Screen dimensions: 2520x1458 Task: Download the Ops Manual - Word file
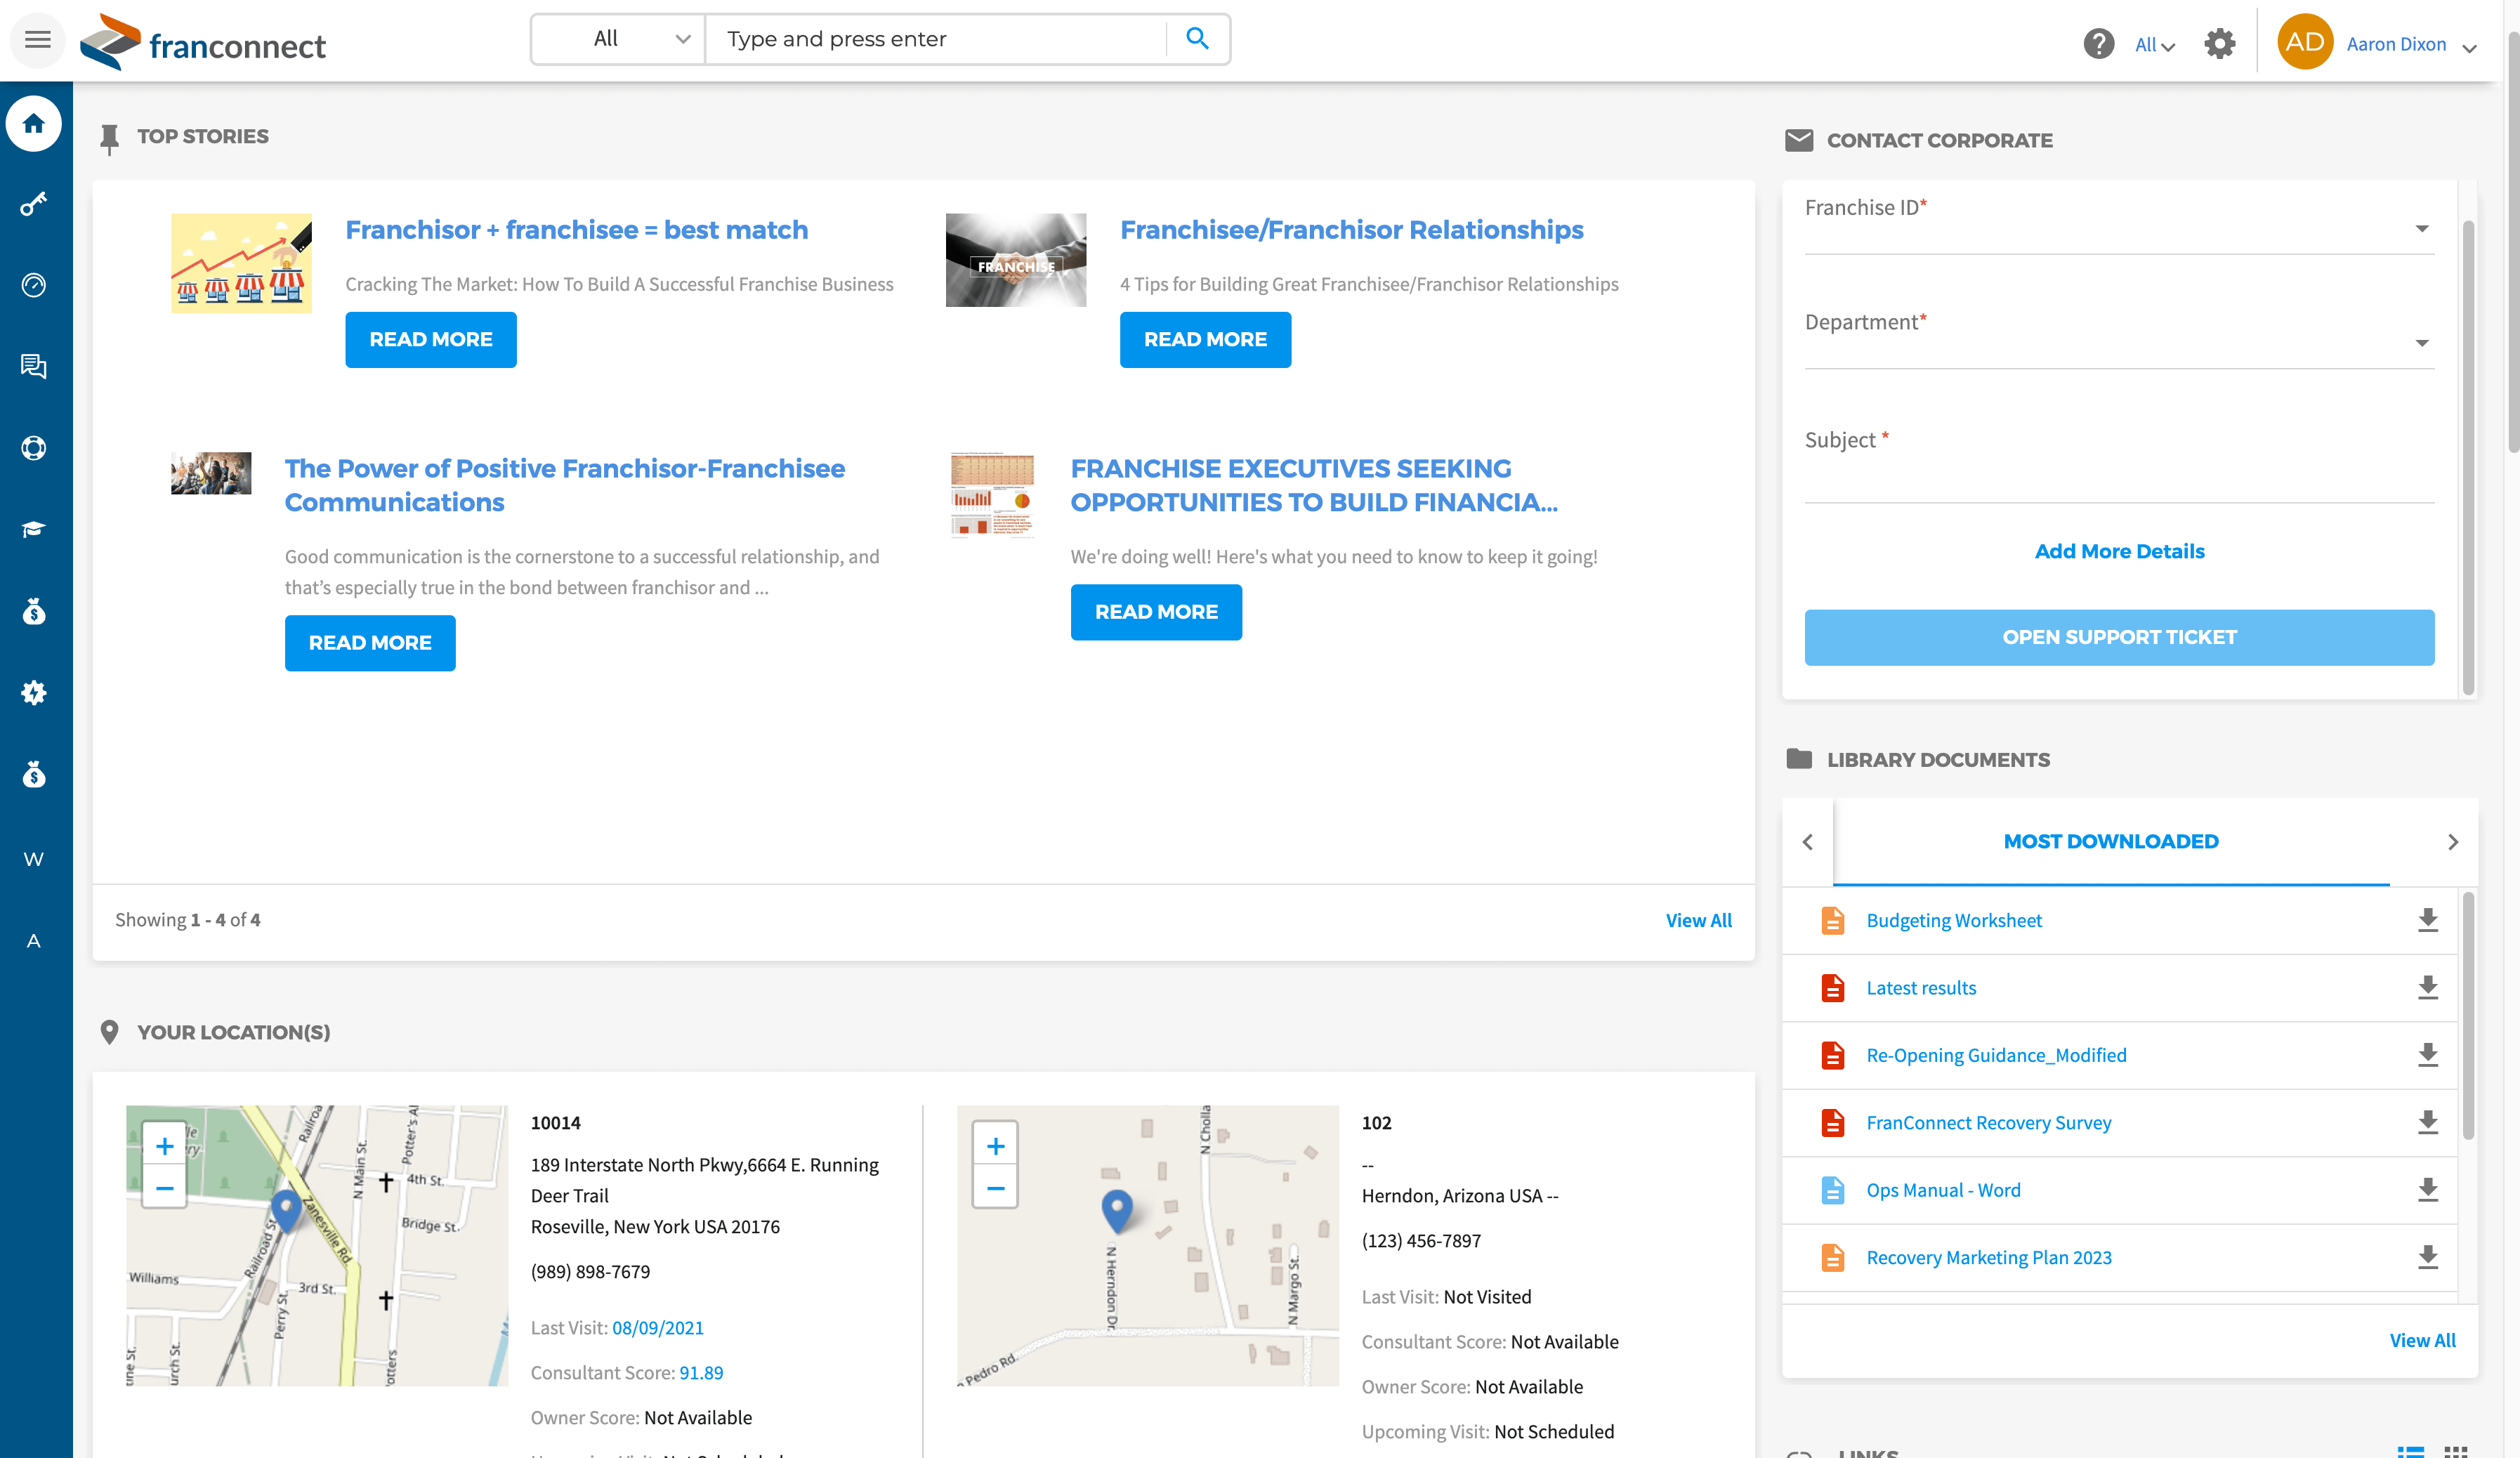[x=2427, y=1190]
